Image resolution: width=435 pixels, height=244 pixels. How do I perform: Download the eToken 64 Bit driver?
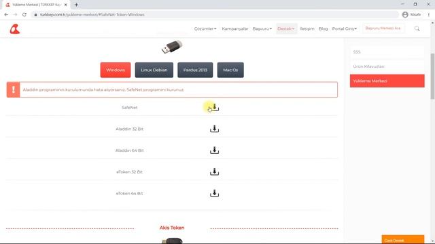point(215,193)
